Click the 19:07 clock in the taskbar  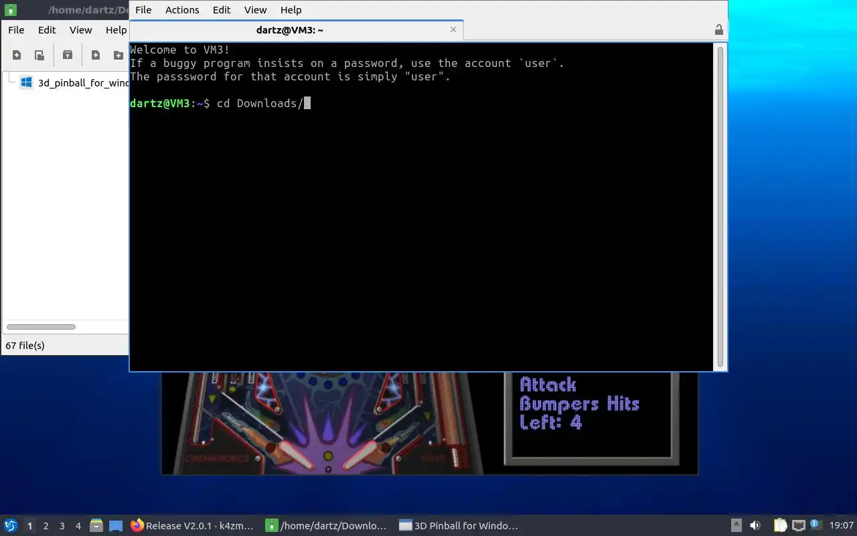(842, 526)
